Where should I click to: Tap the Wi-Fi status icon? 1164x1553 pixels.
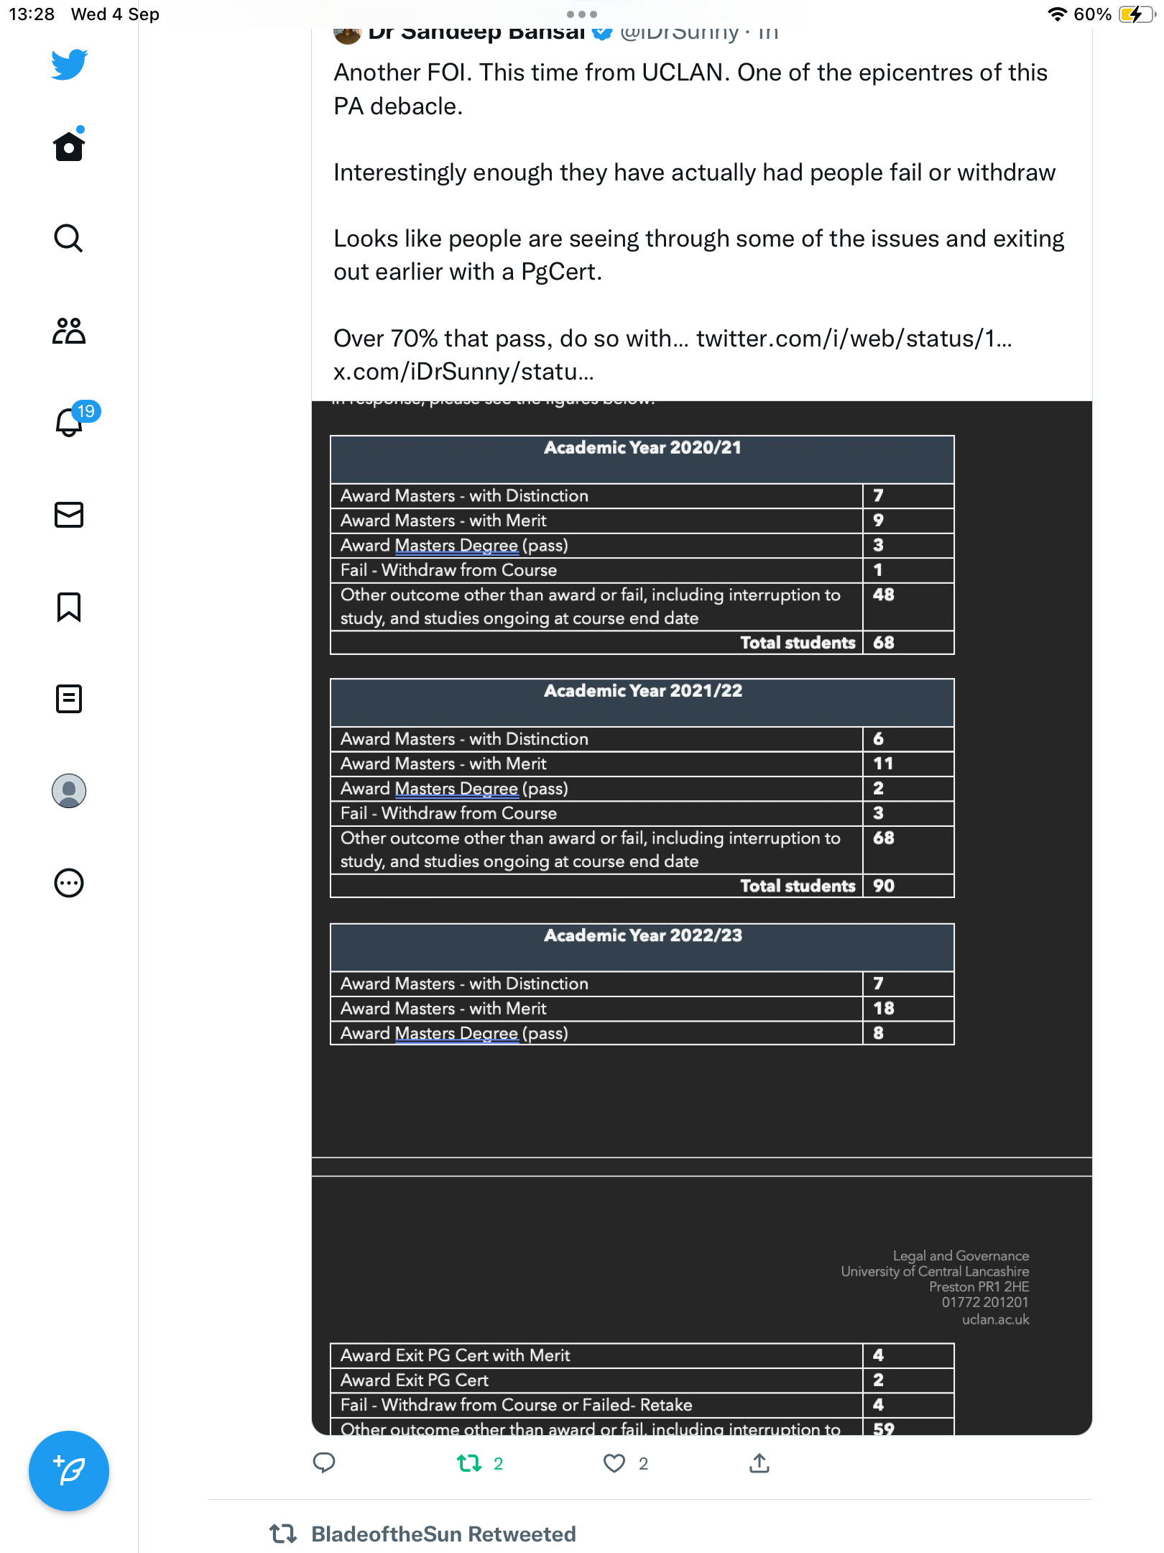click(1056, 14)
